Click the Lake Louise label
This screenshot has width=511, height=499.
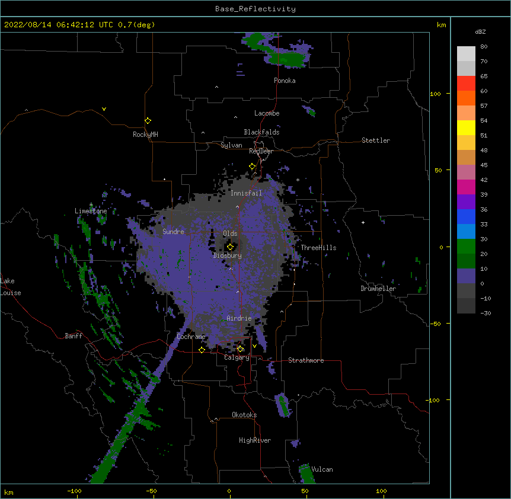tap(11, 287)
